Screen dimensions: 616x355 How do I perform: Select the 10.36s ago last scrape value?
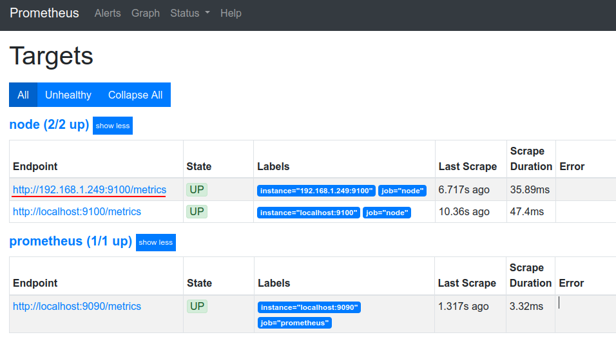pyautogui.click(x=464, y=212)
